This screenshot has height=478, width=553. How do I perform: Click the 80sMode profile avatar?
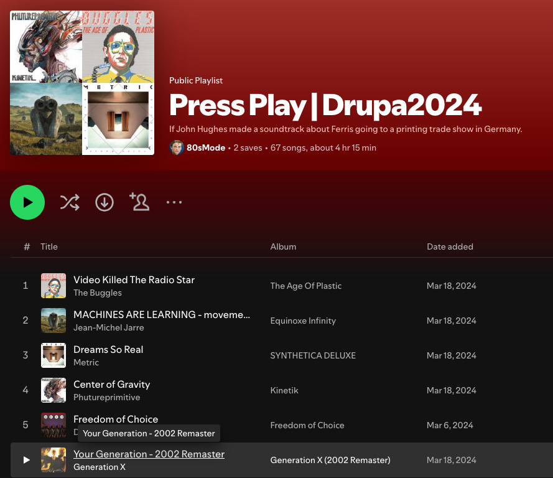pyautogui.click(x=176, y=148)
